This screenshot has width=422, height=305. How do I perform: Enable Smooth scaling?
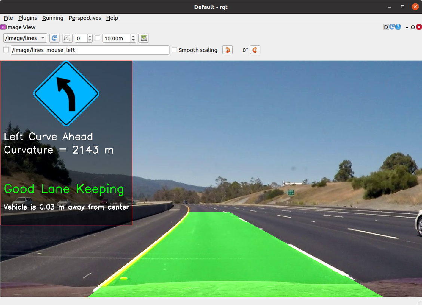174,50
